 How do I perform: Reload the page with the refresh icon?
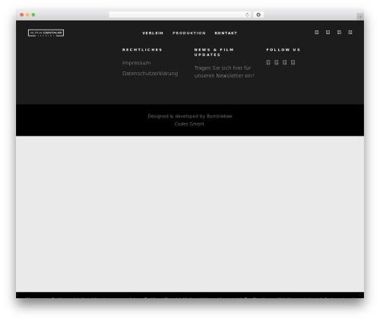click(247, 14)
